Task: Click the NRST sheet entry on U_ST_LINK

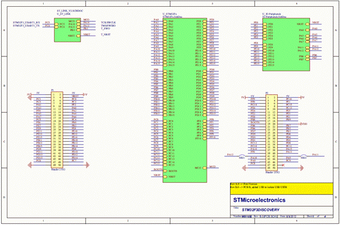Action: 74,36
